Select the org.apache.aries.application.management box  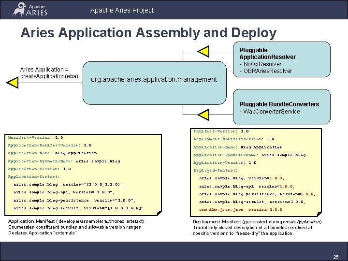click(x=155, y=83)
